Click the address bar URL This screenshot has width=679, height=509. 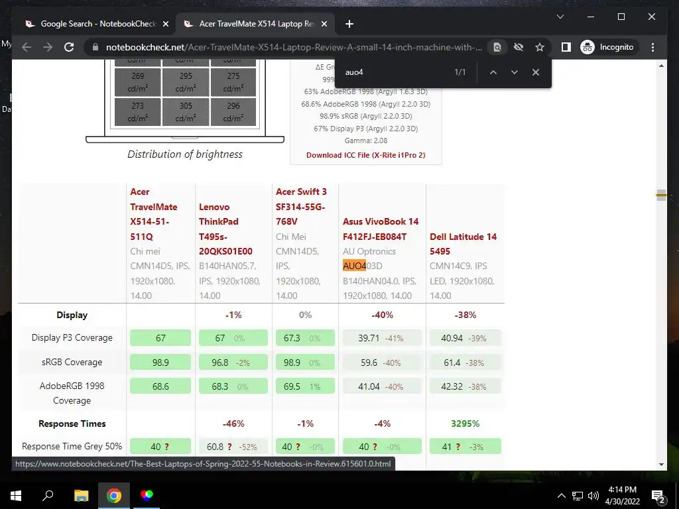294,47
